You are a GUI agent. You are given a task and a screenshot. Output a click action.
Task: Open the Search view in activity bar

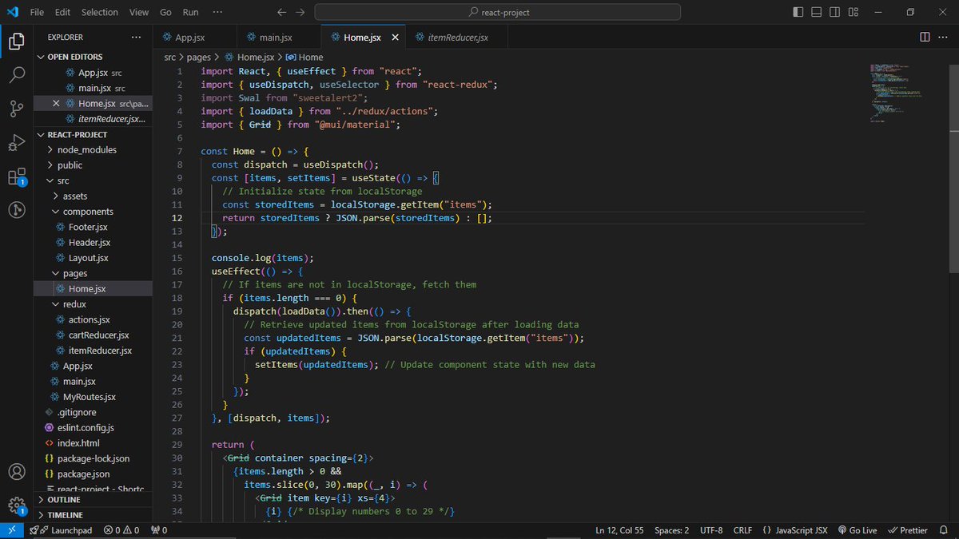(x=16, y=75)
